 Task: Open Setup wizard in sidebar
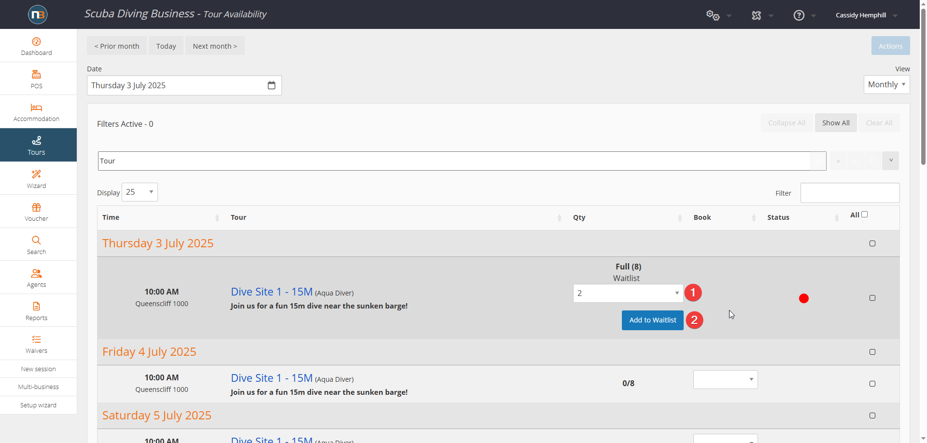[x=38, y=405]
